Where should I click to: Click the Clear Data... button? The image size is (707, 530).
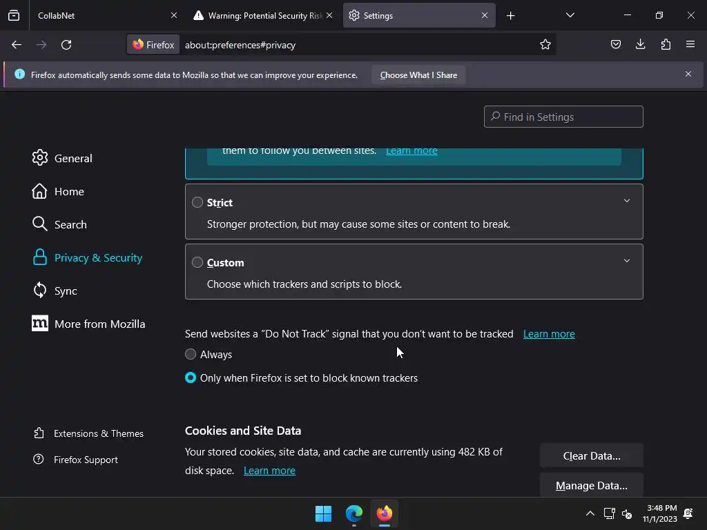click(x=591, y=455)
